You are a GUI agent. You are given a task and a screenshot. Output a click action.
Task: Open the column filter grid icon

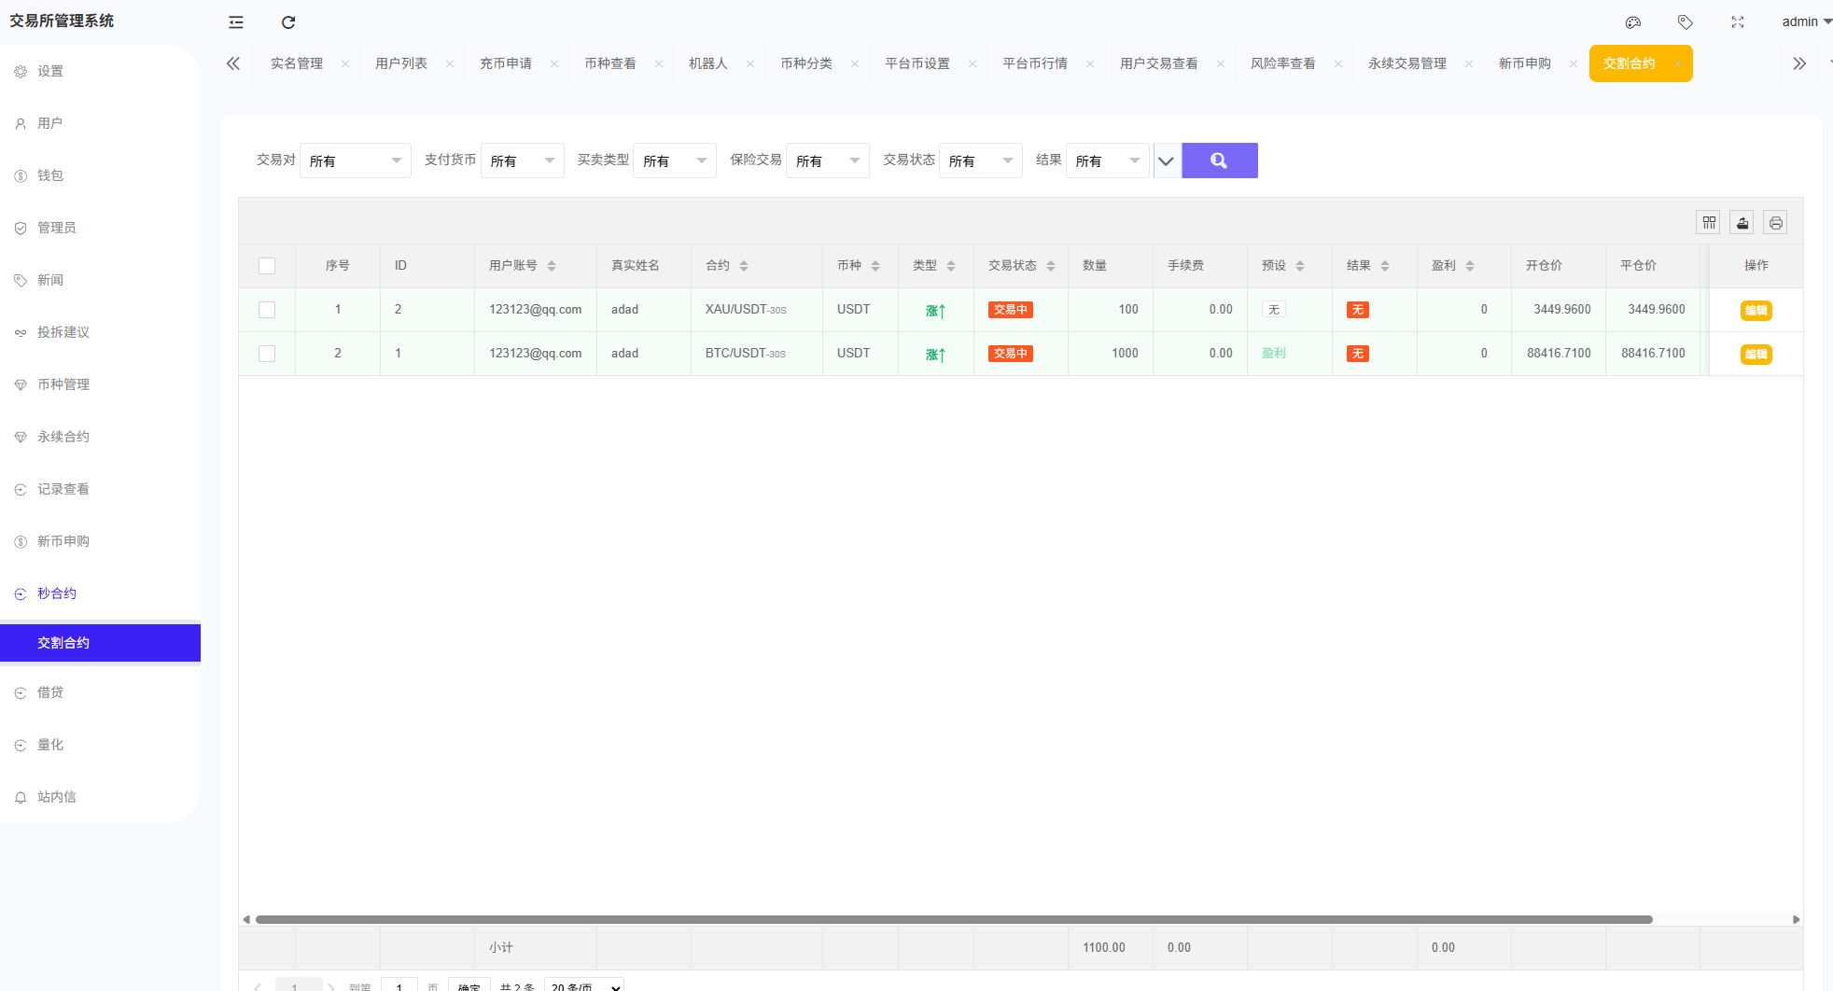click(x=1709, y=223)
